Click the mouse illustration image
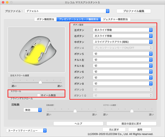This screenshot has height=137, width=165. point(37,50)
